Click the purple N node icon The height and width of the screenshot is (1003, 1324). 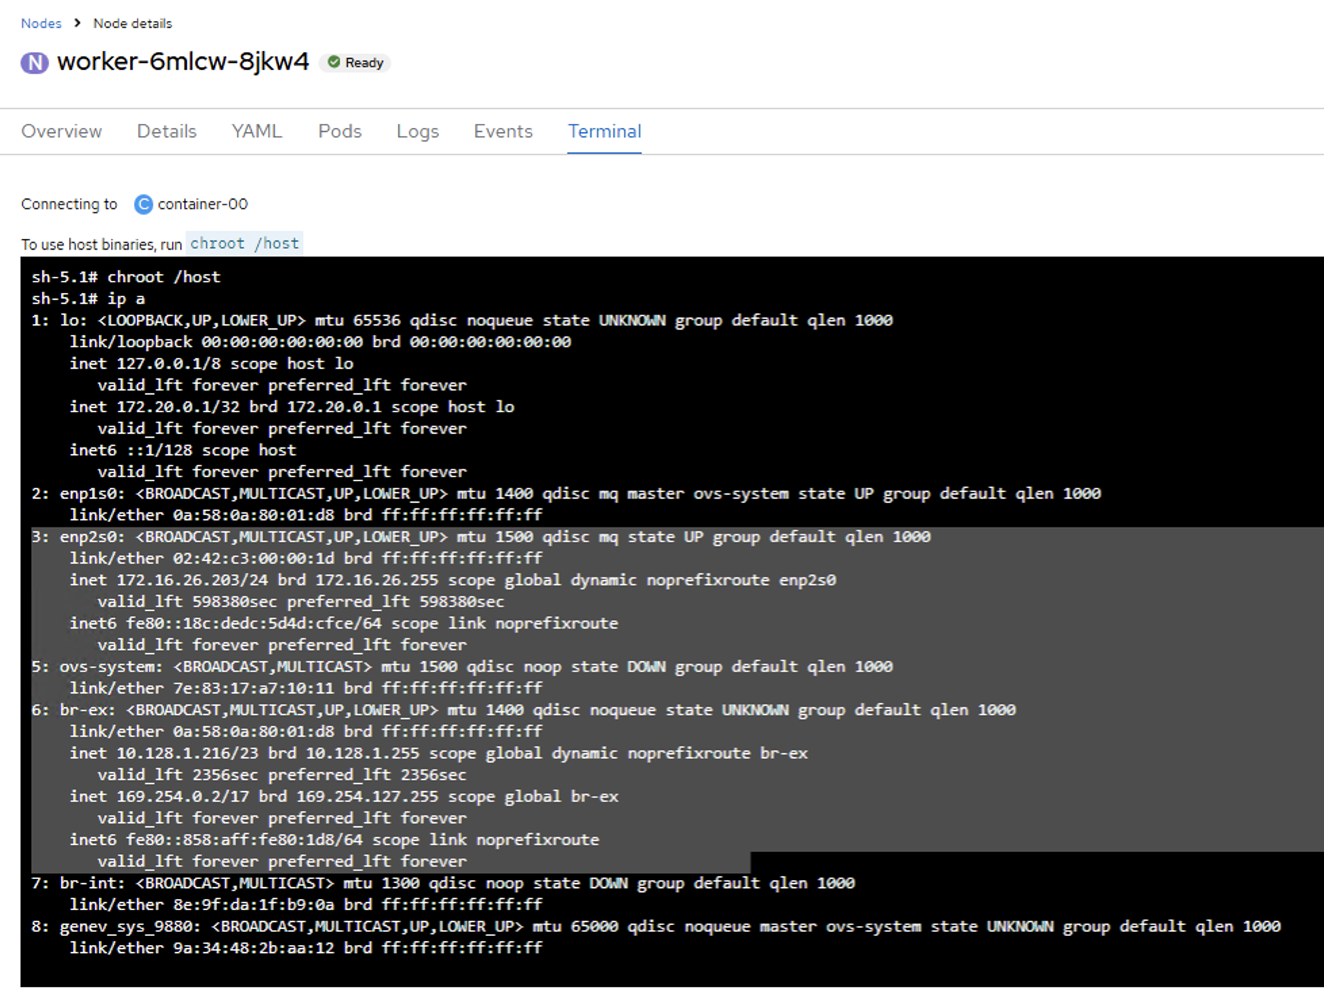(x=35, y=63)
